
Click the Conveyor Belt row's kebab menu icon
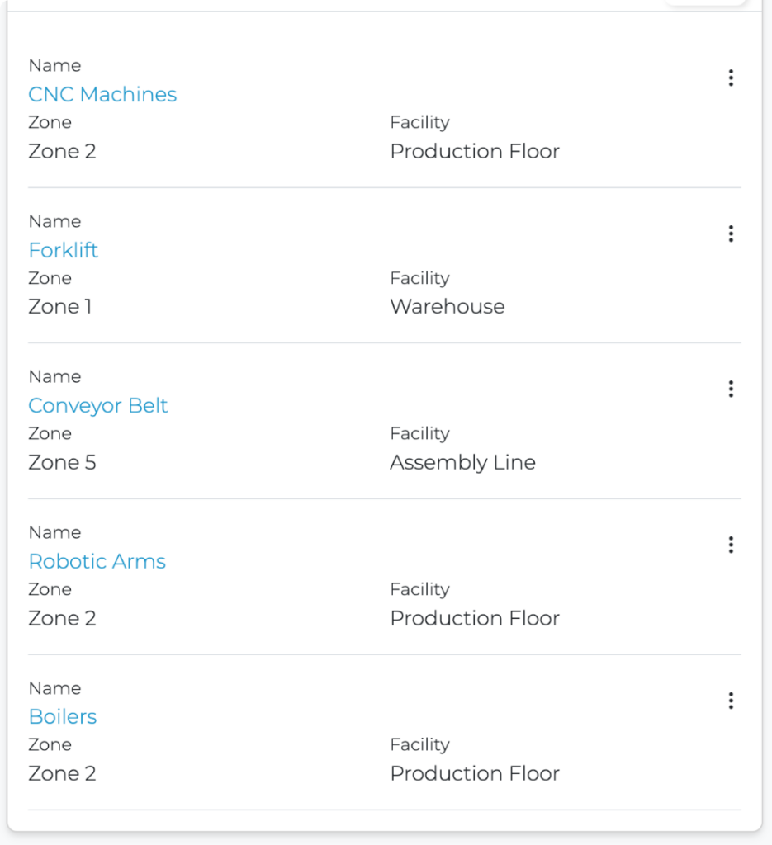(731, 389)
